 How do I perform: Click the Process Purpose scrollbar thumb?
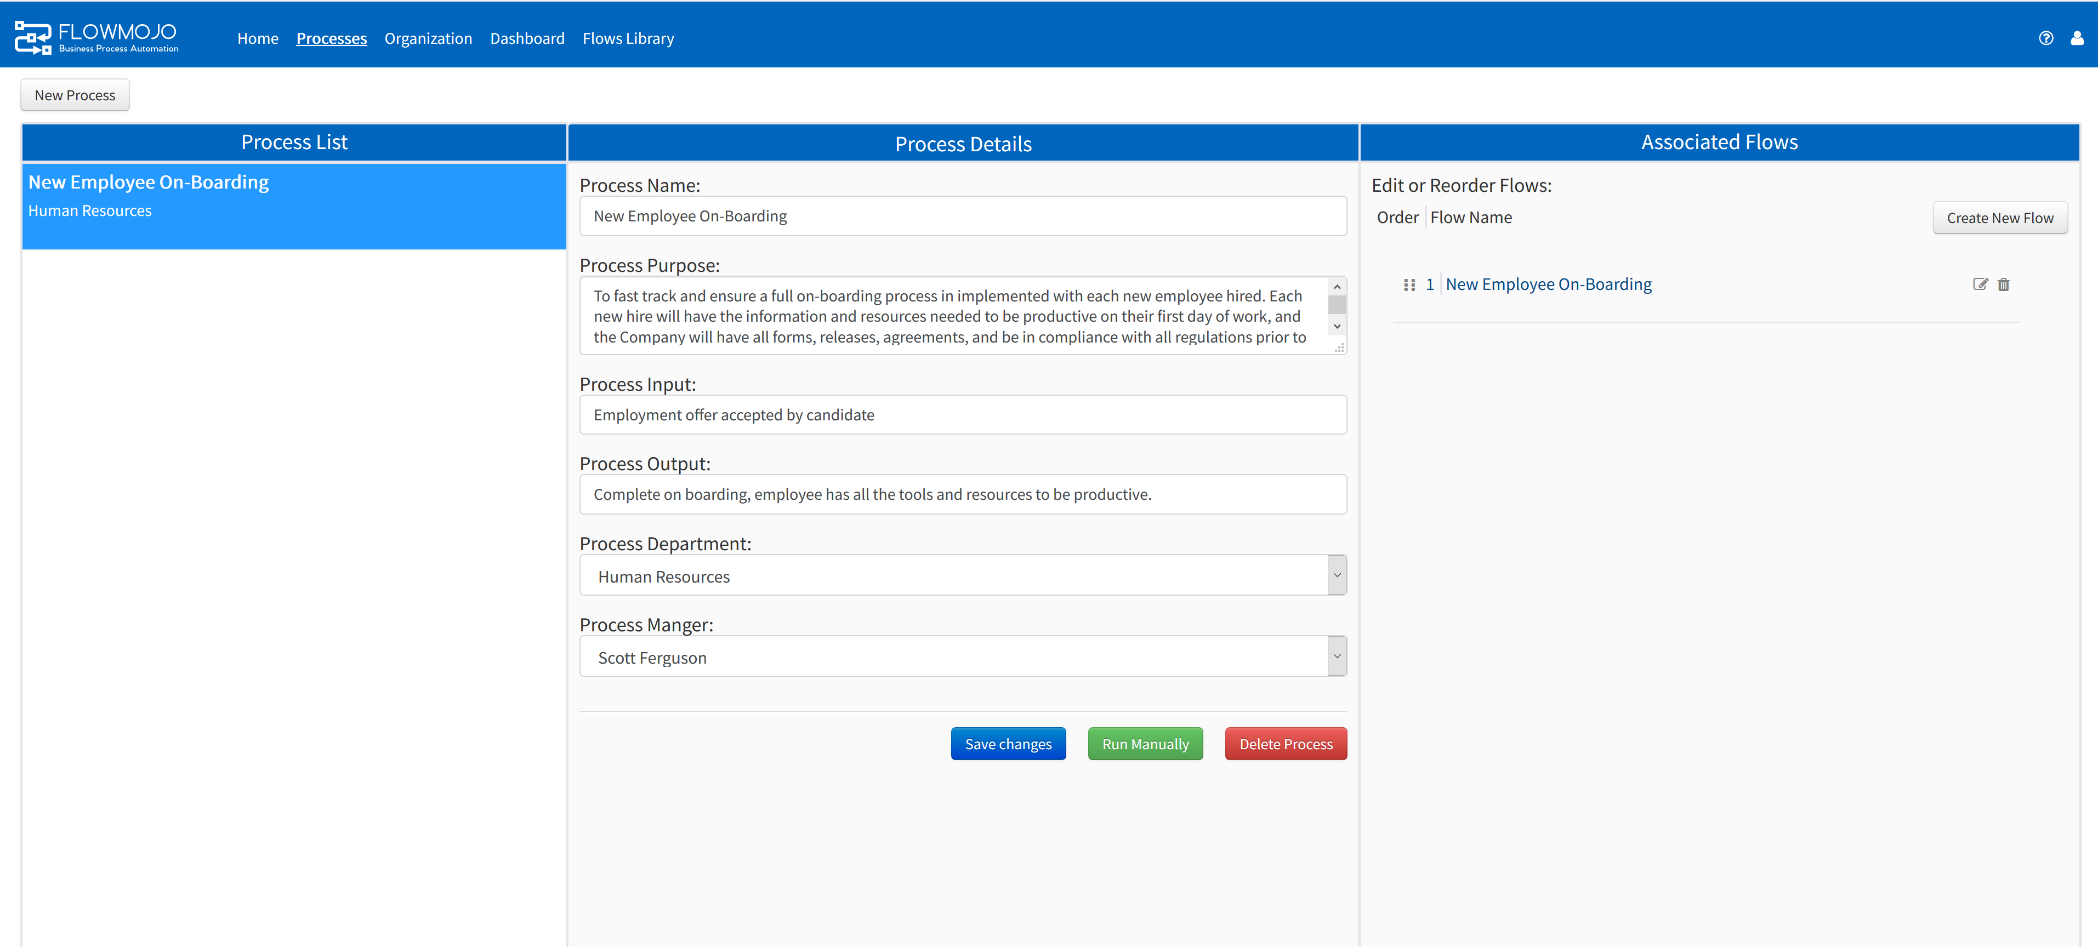(x=1337, y=305)
